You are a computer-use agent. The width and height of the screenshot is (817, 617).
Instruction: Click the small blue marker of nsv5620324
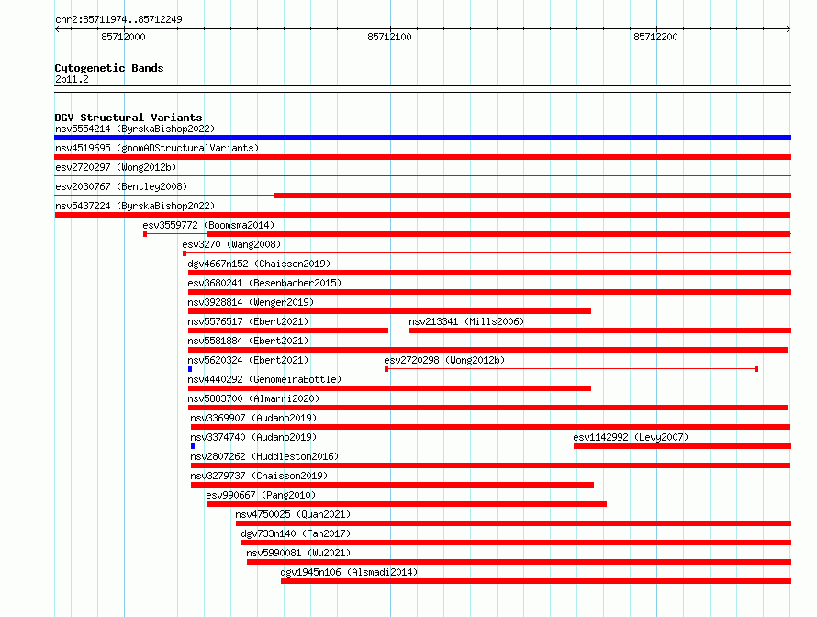coord(190,369)
